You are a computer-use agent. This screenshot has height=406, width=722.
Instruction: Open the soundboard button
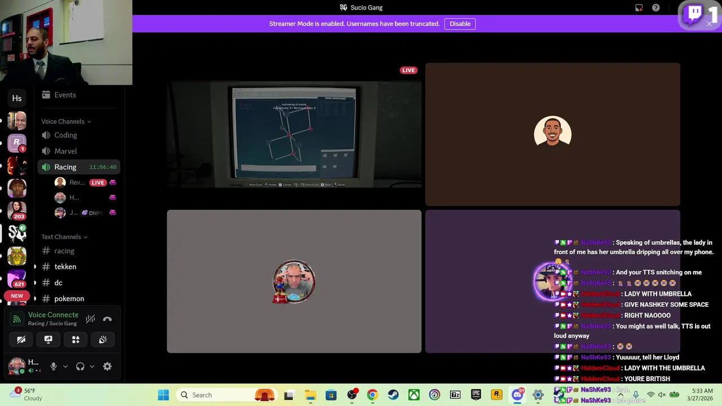coord(103,339)
